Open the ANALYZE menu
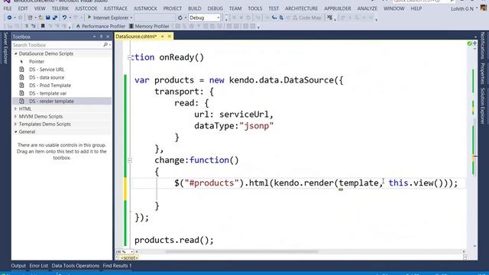This screenshot has width=489, height=275. click(x=367, y=8)
